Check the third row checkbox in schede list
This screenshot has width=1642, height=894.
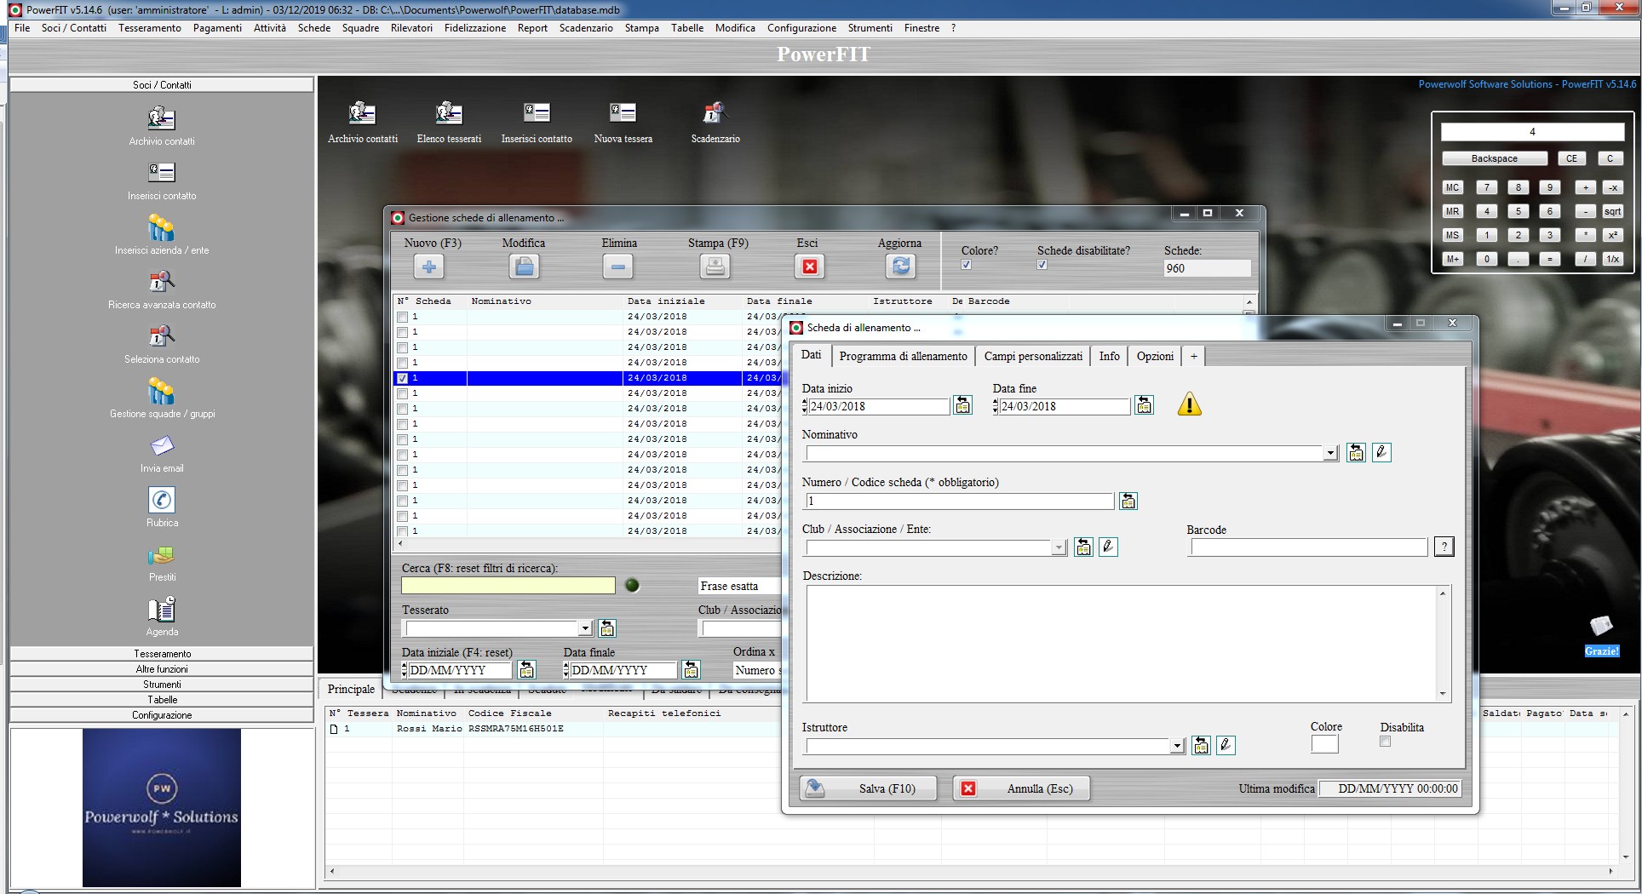pos(402,347)
